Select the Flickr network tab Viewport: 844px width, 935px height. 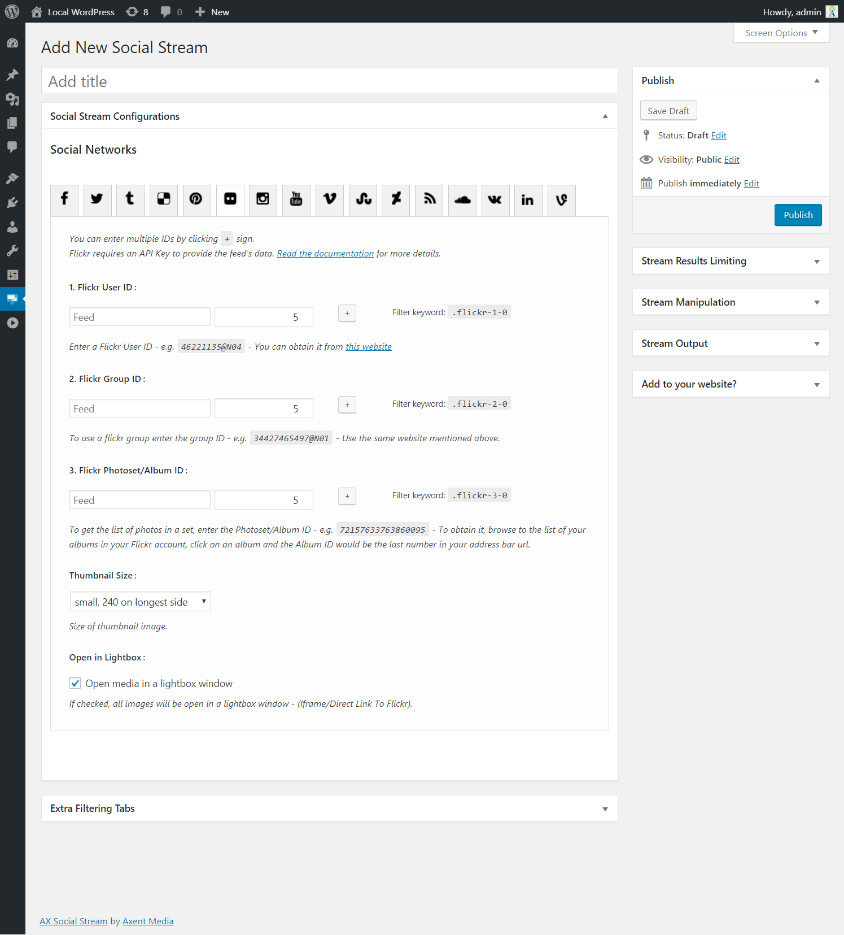click(230, 199)
